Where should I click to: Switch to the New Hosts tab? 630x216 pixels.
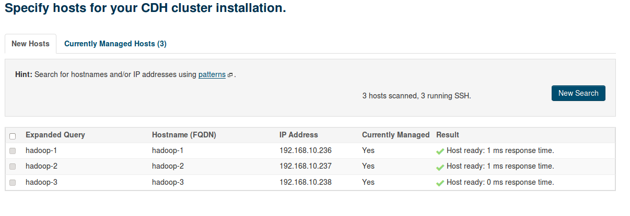pyautogui.click(x=30, y=44)
